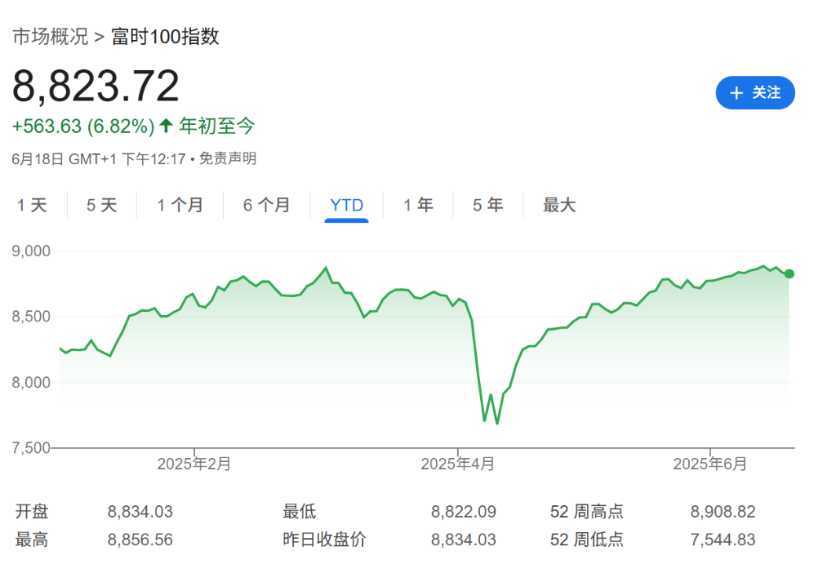
Task: Click the 最低 label
Action: 299,512
